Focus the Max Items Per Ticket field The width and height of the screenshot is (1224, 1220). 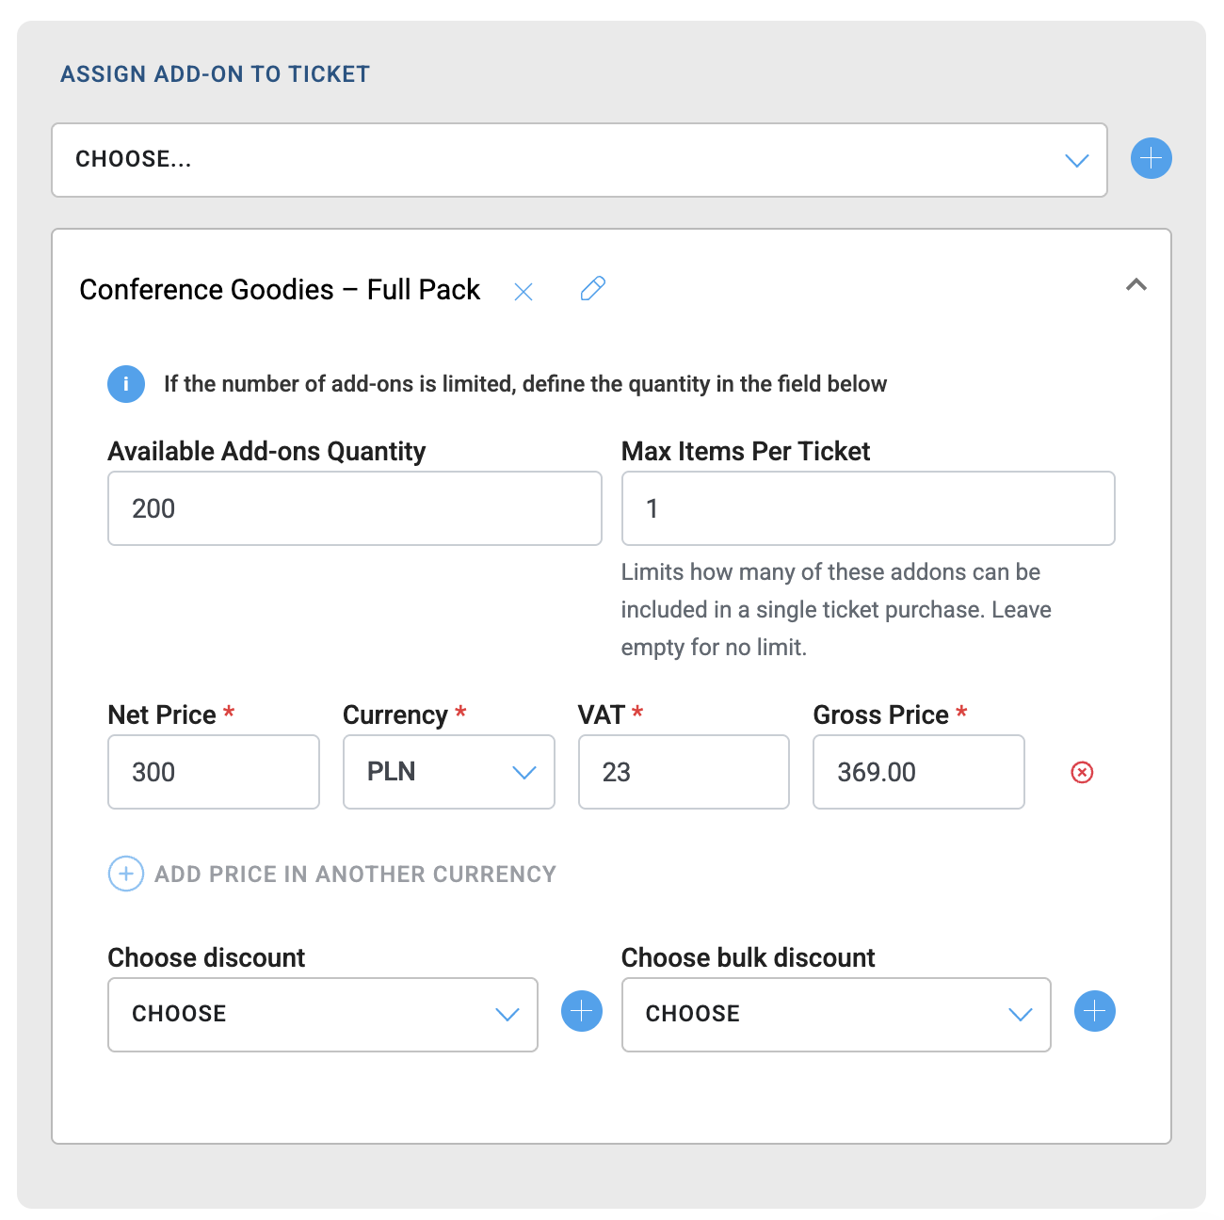point(867,508)
